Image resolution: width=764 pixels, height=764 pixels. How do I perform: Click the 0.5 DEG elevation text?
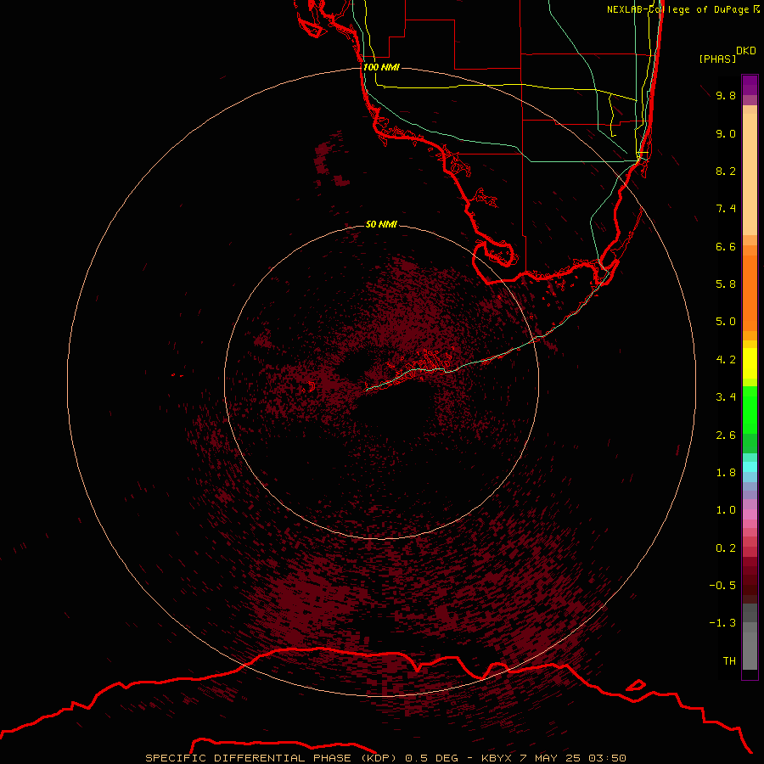(x=432, y=758)
